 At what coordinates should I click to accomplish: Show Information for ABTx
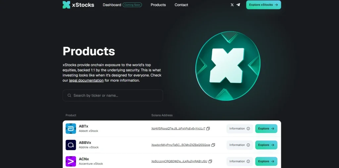pyautogui.click(x=240, y=129)
